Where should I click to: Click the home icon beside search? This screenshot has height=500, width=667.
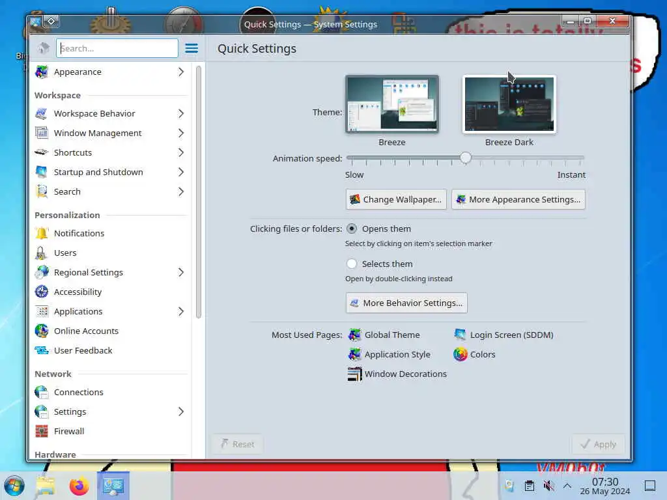[x=44, y=48]
